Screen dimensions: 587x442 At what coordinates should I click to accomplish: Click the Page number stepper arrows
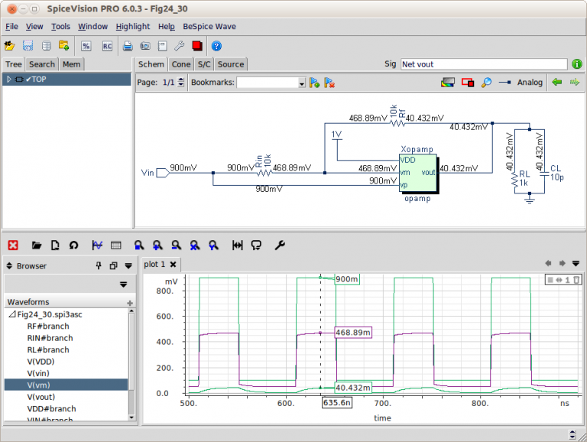pos(180,83)
